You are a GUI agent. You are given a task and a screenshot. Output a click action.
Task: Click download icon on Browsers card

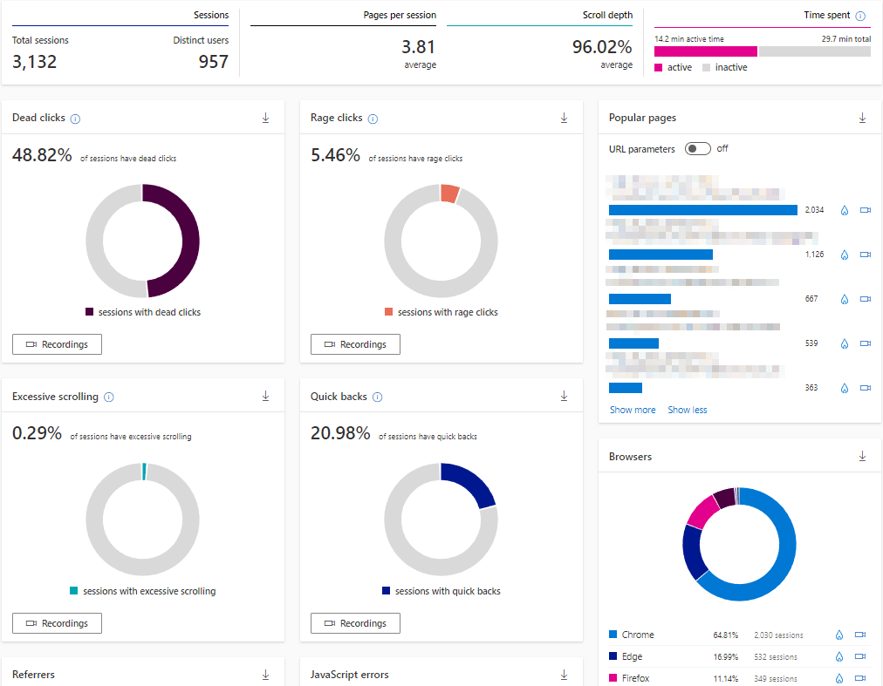(862, 457)
